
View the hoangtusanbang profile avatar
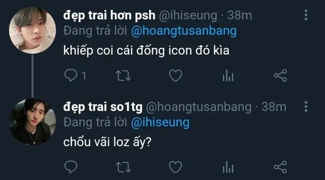(32, 122)
